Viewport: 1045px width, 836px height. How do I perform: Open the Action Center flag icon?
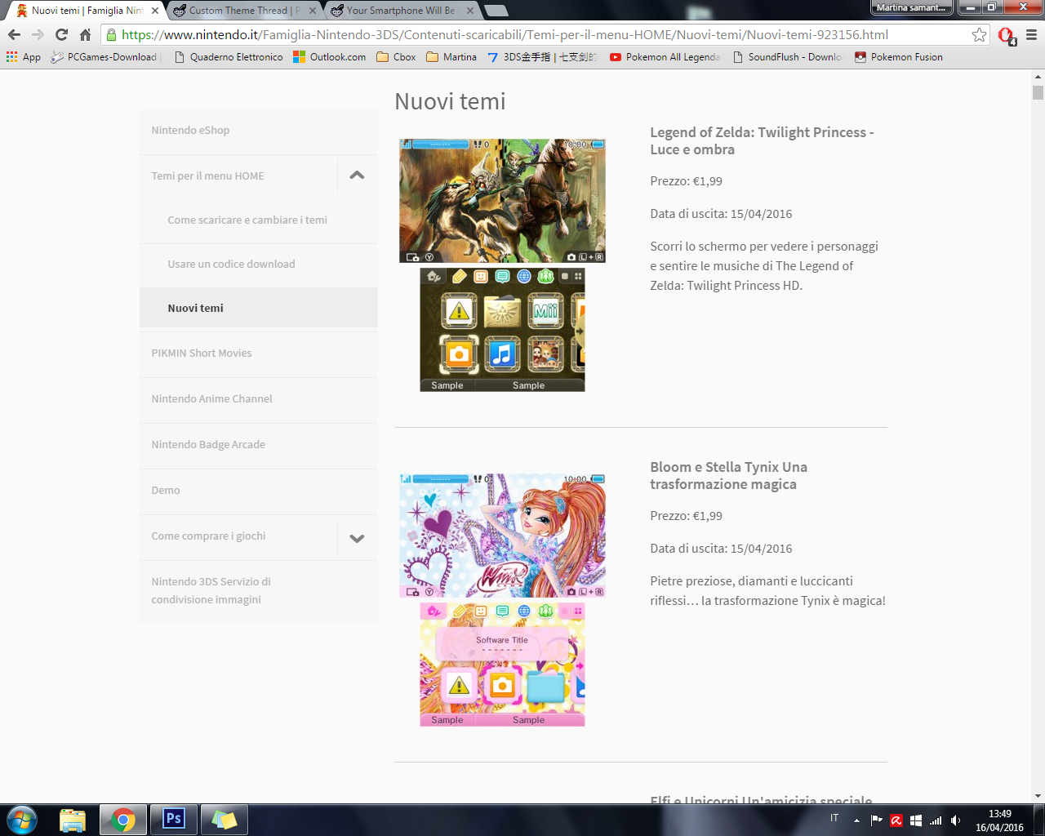(x=876, y=820)
